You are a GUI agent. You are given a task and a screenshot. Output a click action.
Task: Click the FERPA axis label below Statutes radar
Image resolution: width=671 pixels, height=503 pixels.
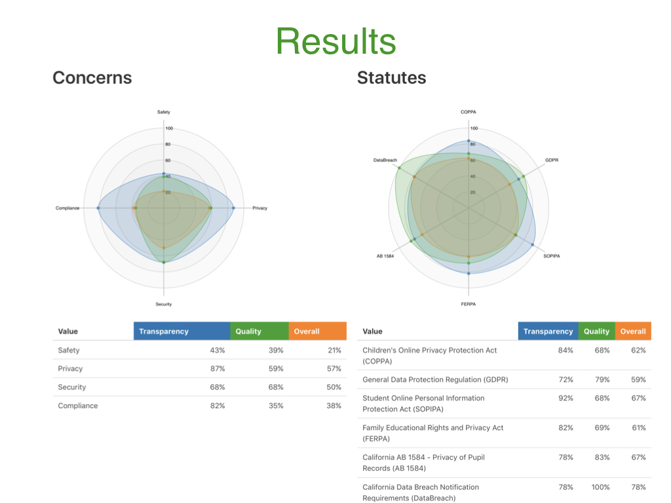[469, 305]
